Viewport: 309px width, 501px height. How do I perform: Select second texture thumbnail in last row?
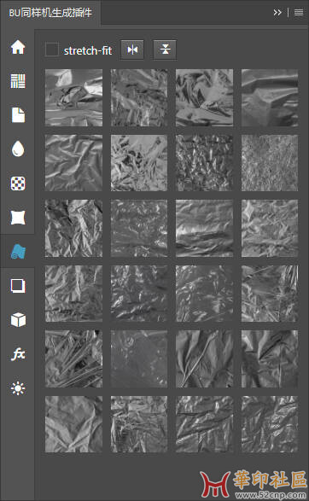(x=139, y=424)
